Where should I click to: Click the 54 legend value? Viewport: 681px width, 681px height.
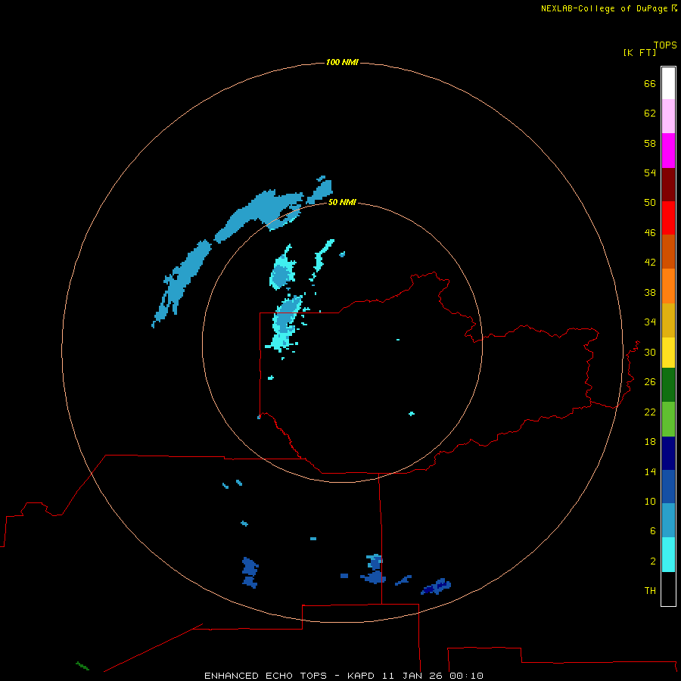coord(650,173)
